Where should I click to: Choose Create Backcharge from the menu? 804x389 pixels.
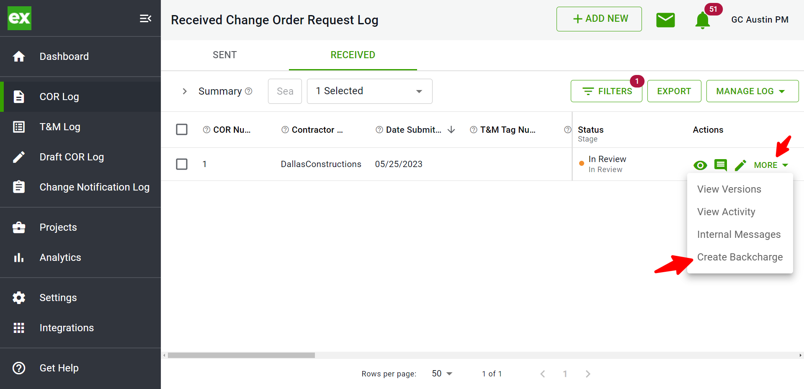pyautogui.click(x=740, y=257)
